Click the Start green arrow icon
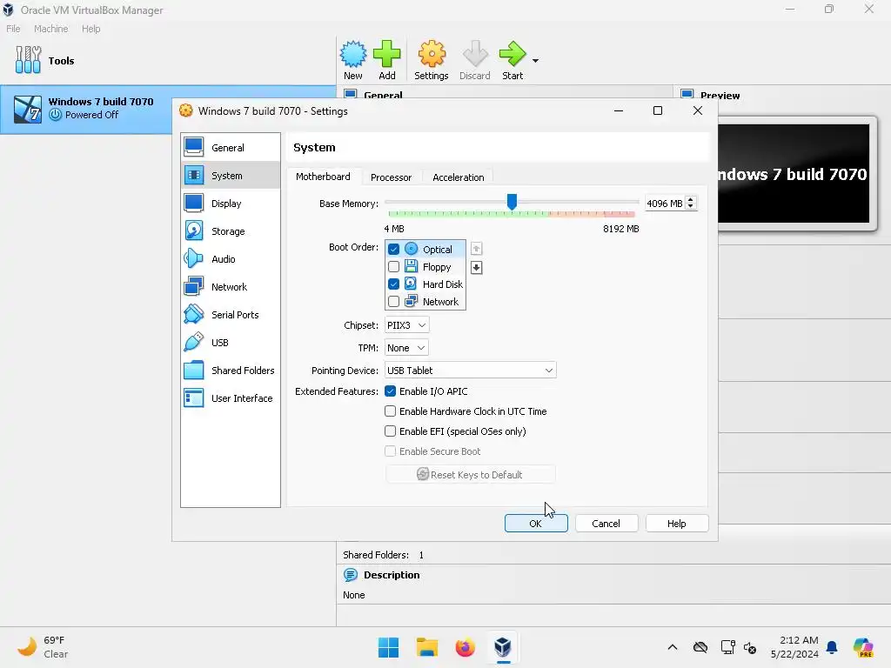 click(512, 54)
